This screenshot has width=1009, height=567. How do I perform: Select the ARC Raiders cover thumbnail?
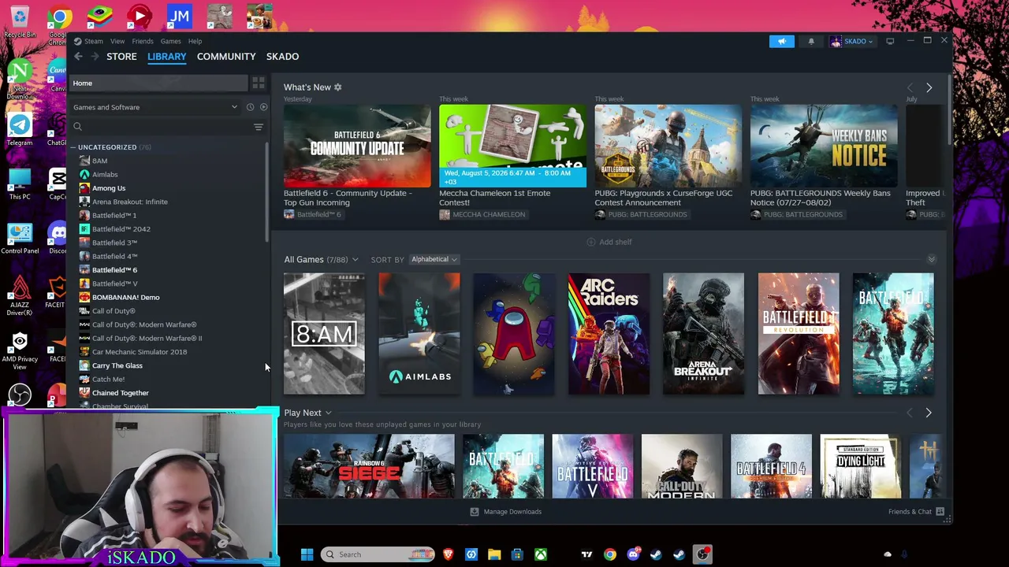[x=609, y=334]
